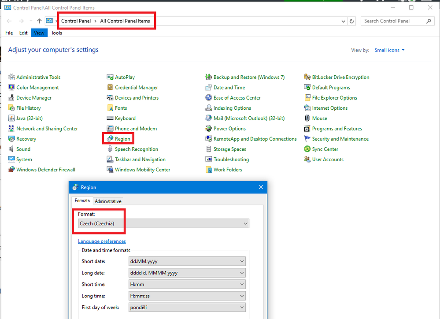Image resolution: width=440 pixels, height=319 pixels.
Task: Click the Windows Defender Firewall icon
Action: click(12, 170)
